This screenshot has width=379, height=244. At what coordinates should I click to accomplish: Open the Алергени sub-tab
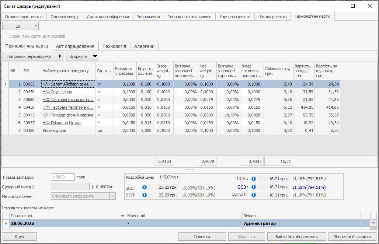(144, 46)
